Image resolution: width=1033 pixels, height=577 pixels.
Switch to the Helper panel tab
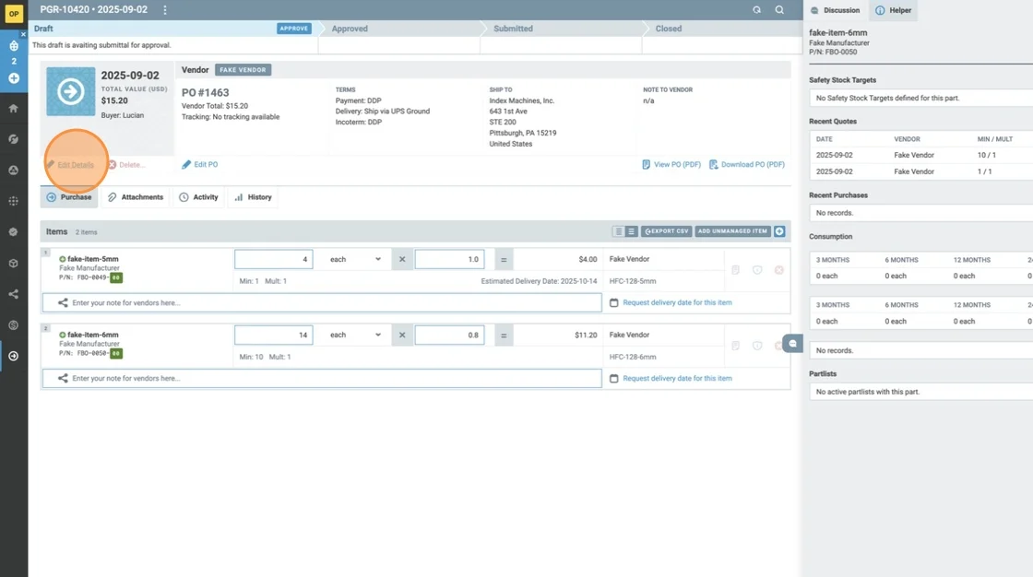(893, 10)
